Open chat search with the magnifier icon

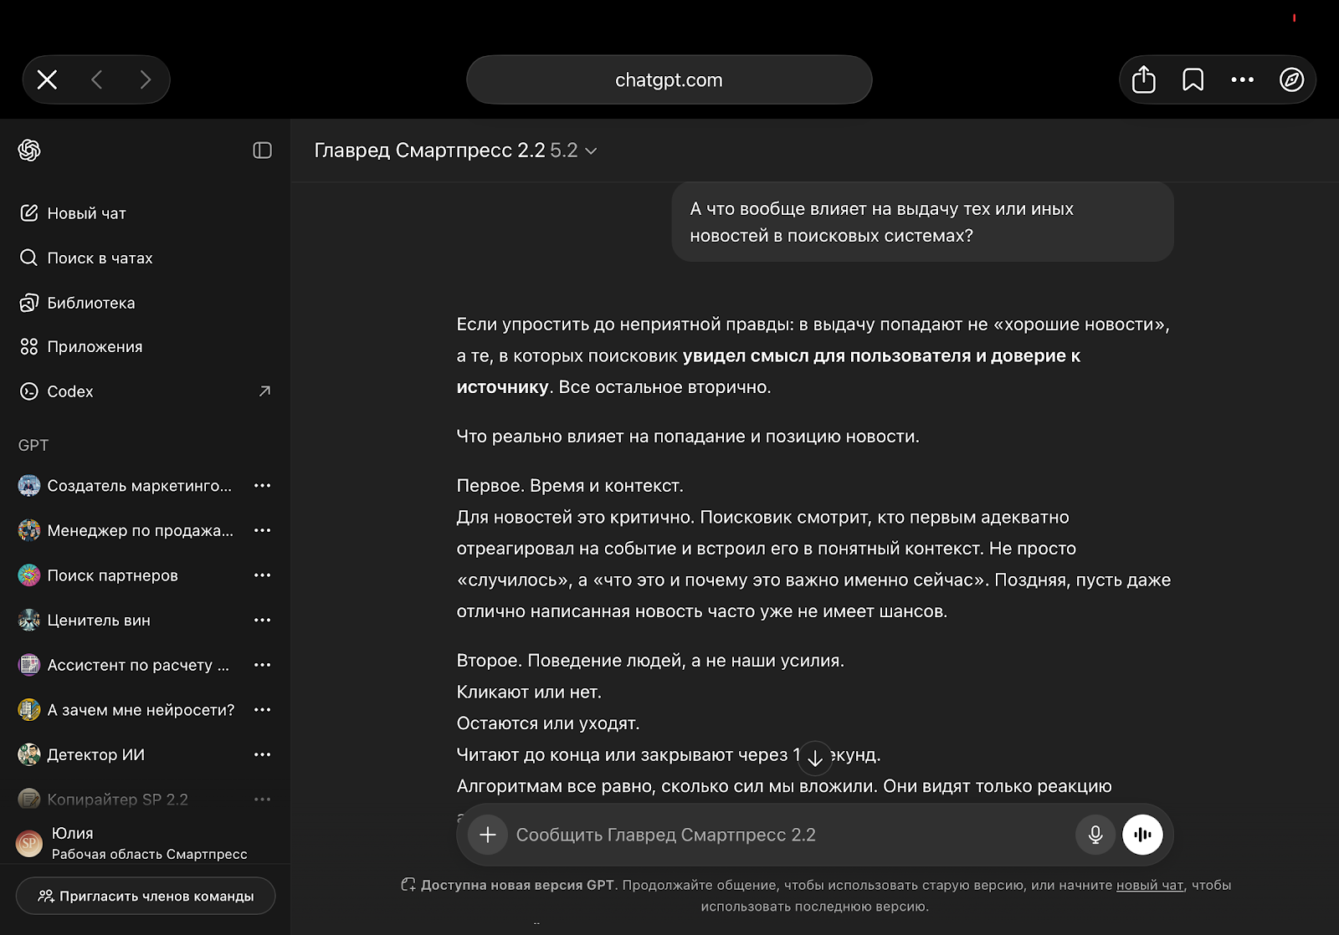pyautogui.click(x=29, y=258)
